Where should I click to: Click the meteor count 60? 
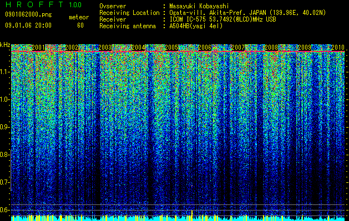coord(80,25)
